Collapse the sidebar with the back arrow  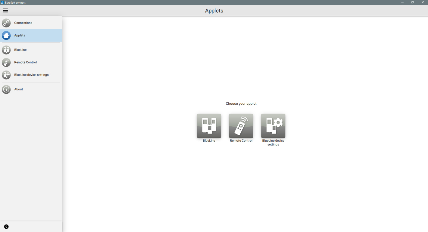[x=6, y=227]
